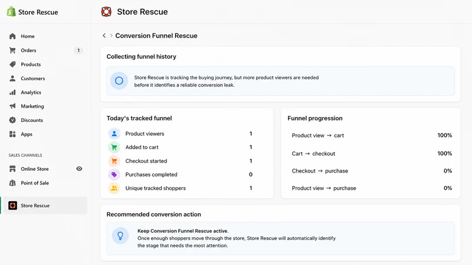Click the circle icon in funnel history notice
The image size is (472, 265).
(x=119, y=81)
